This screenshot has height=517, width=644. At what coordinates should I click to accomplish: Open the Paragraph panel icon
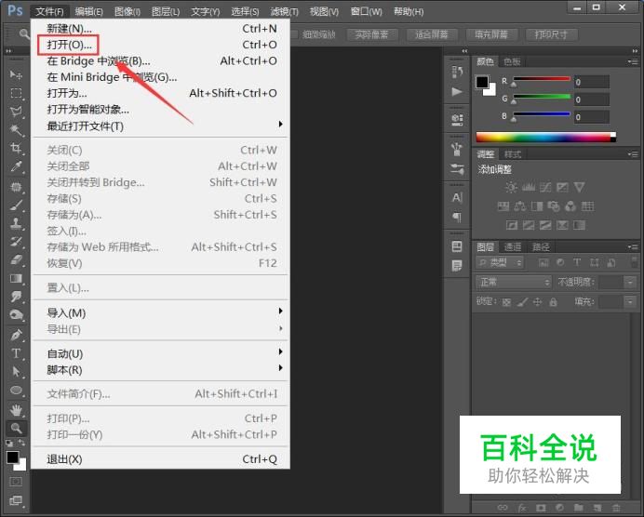click(x=457, y=217)
